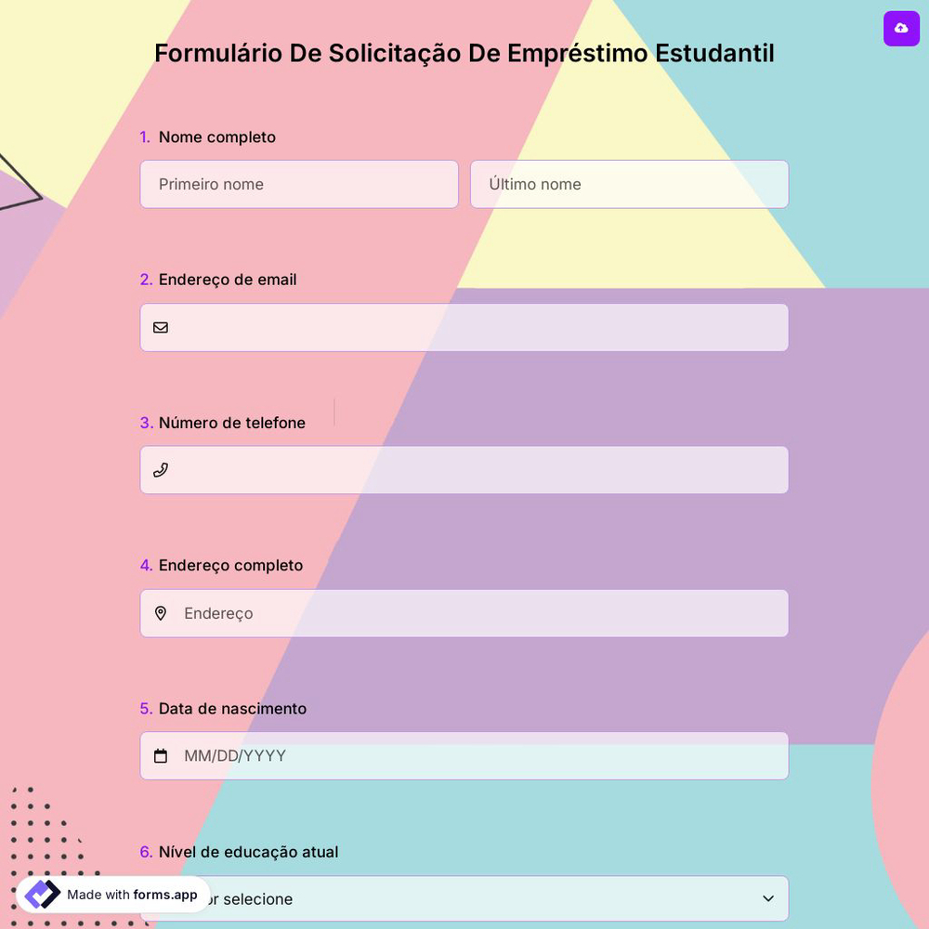
Task: Click the location pin icon in the address field
Action: coord(161,613)
